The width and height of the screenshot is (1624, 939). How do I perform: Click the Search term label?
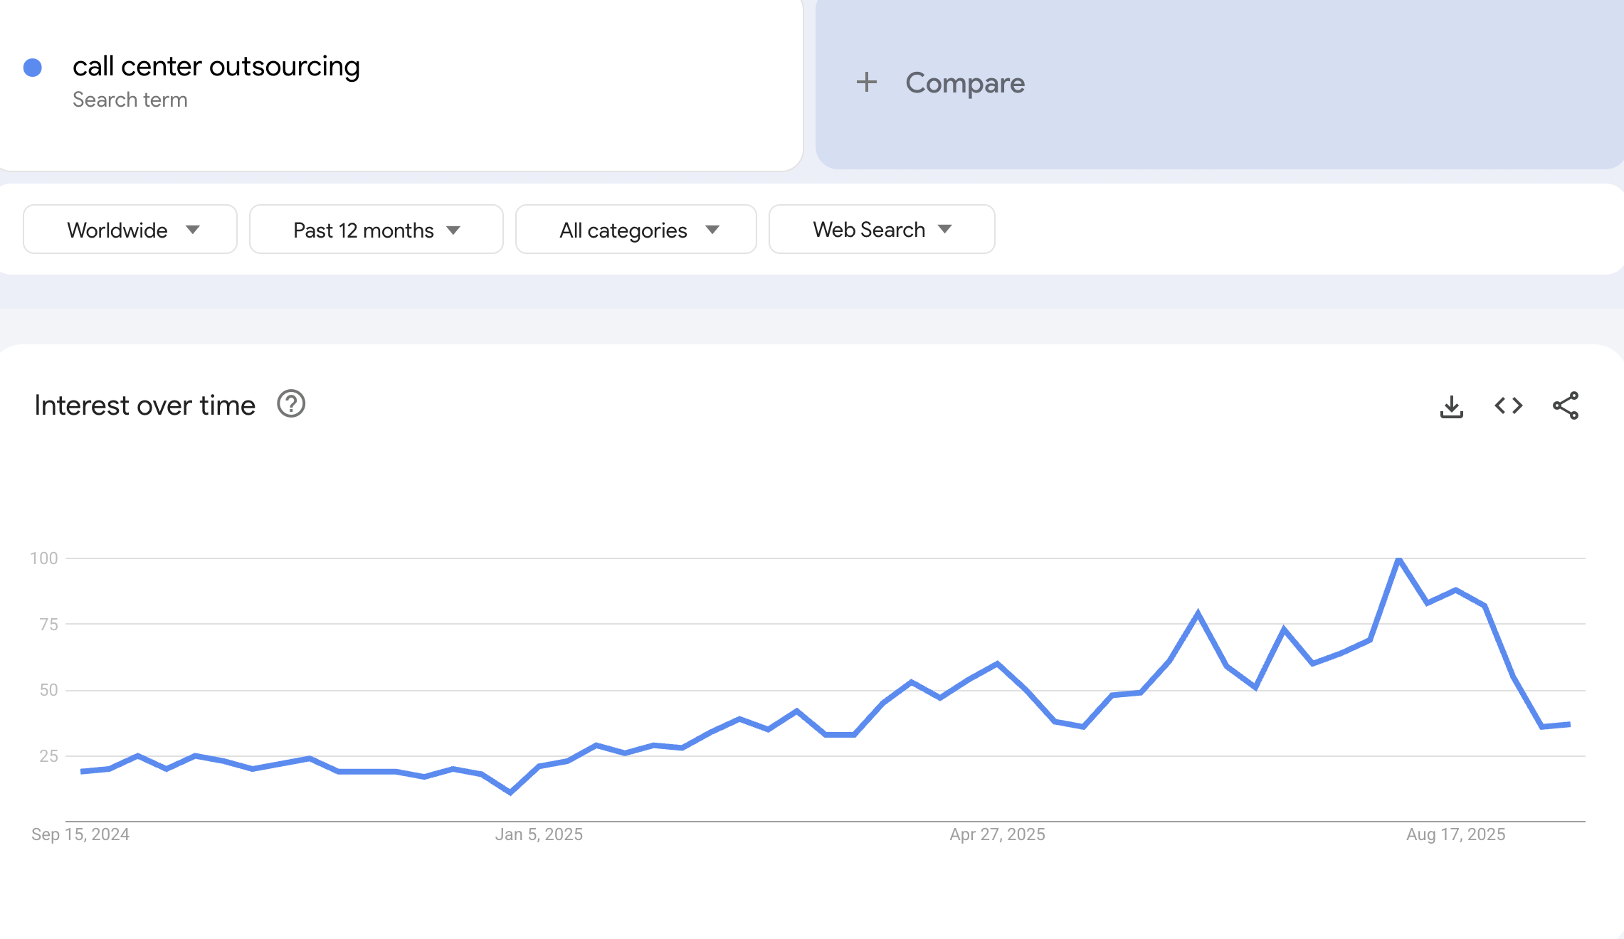point(130,100)
